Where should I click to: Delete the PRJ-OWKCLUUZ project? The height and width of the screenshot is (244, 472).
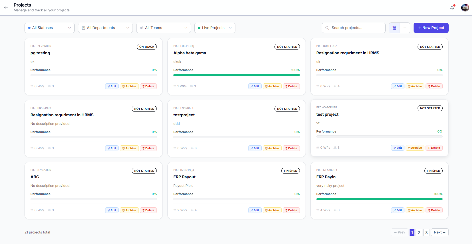coord(434,86)
